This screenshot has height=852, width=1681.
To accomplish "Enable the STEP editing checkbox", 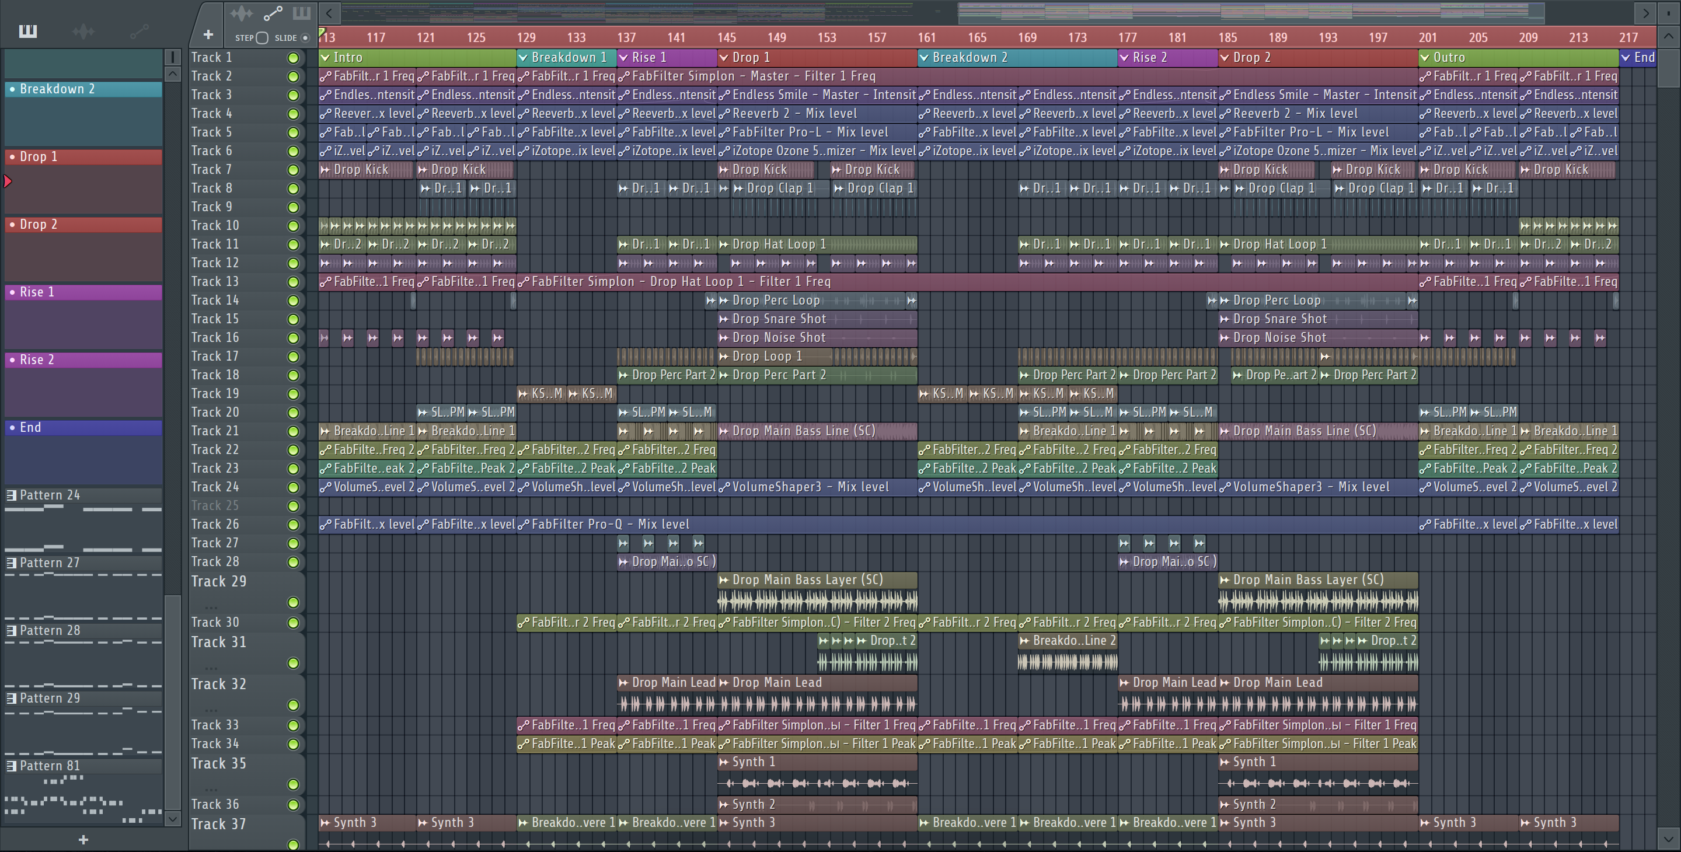I will 262,38.
